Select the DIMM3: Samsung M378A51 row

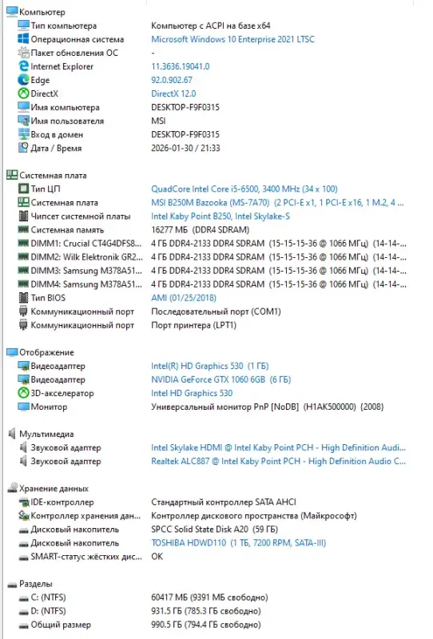coord(212,271)
